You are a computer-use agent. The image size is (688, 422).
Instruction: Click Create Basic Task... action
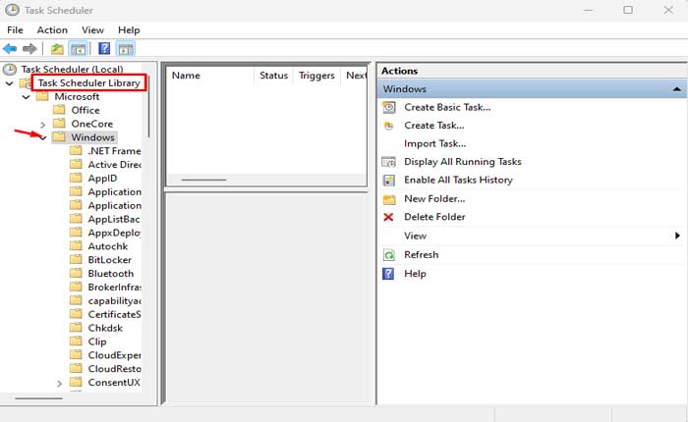[447, 107]
